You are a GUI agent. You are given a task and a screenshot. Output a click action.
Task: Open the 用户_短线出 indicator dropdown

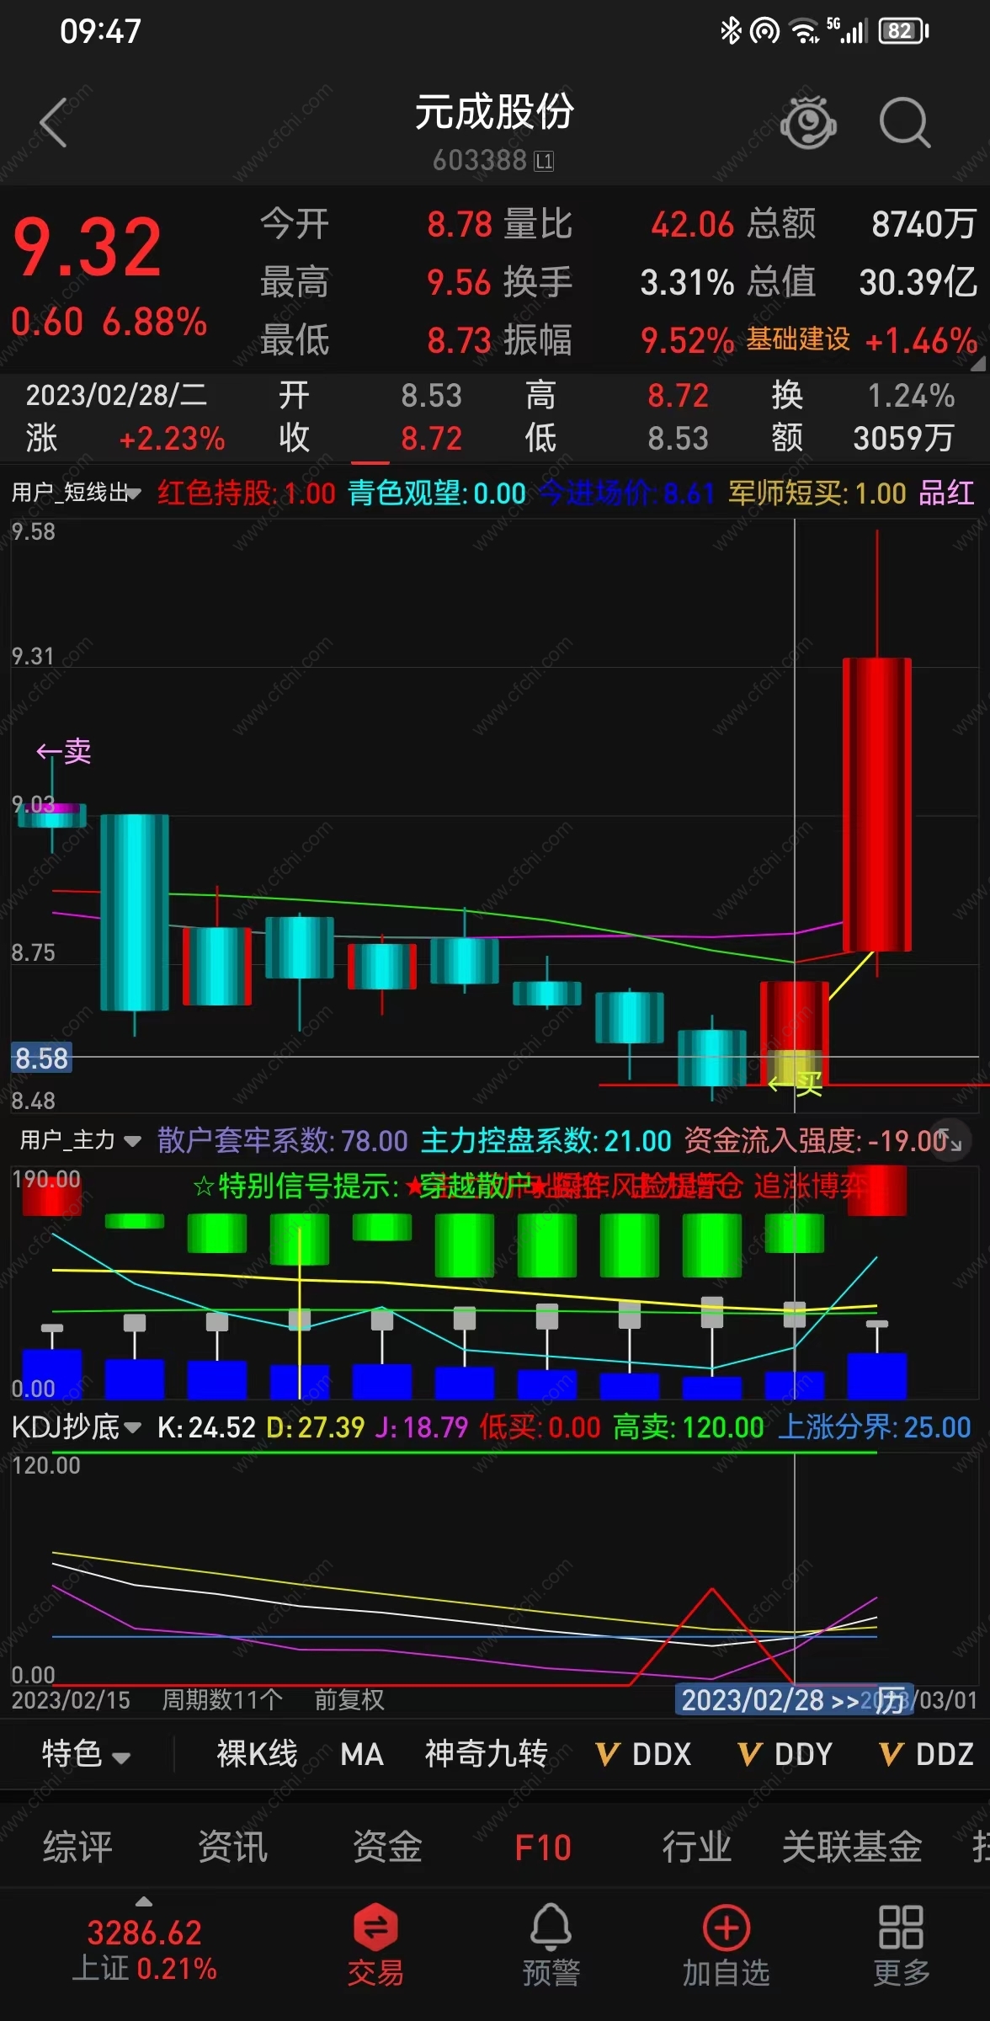point(76,493)
